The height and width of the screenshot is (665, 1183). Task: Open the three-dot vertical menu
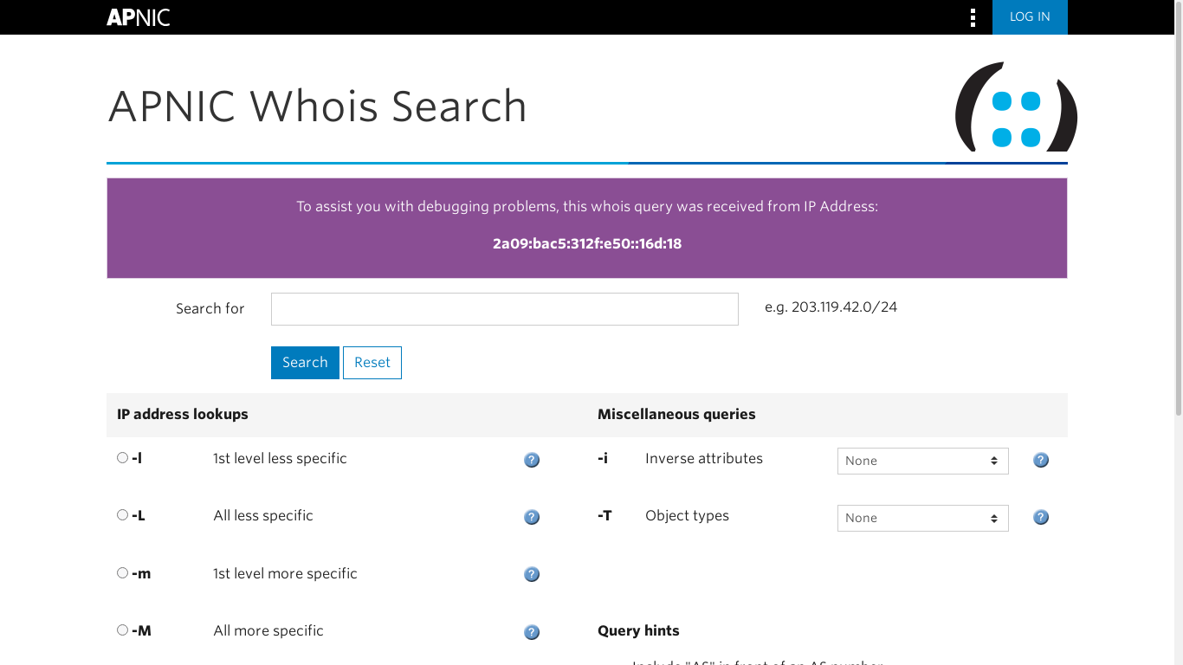tap(973, 17)
